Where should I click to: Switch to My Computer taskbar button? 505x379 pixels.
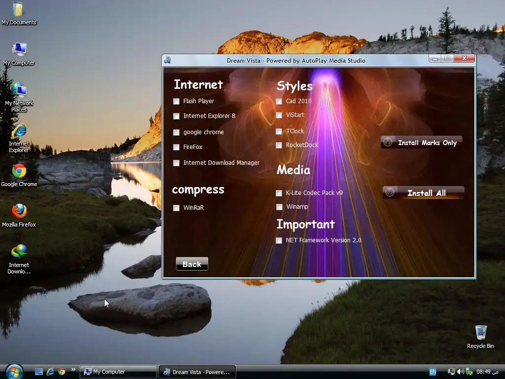[118, 372]
